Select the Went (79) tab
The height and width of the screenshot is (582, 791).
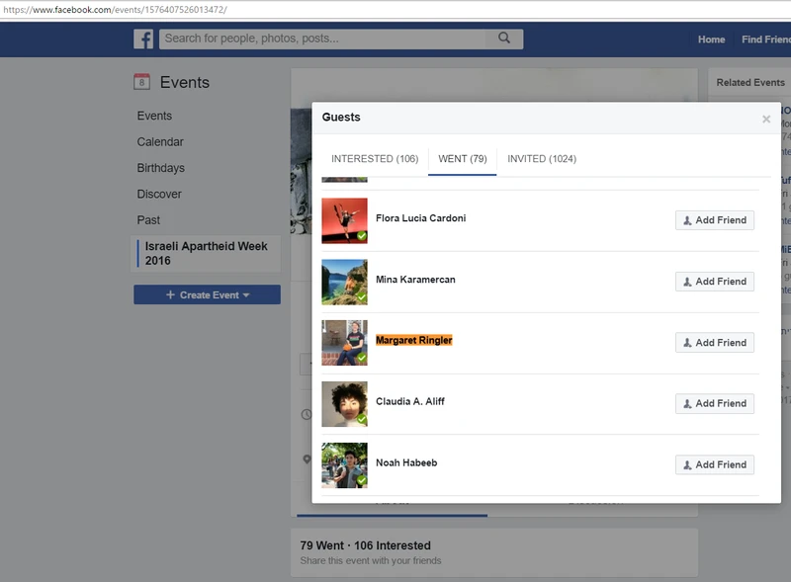pos(462,159)
